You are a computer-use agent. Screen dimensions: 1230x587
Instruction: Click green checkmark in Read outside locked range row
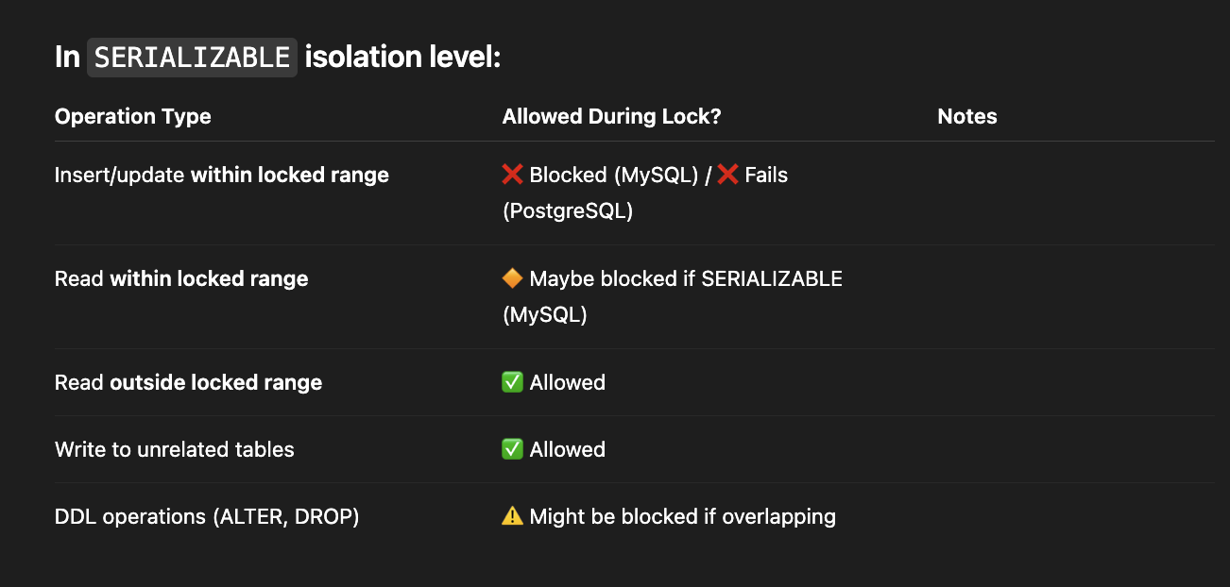[513, 382]
